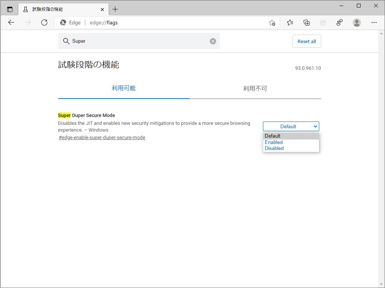Select the 利用可能 tab

tap(123, 88)
